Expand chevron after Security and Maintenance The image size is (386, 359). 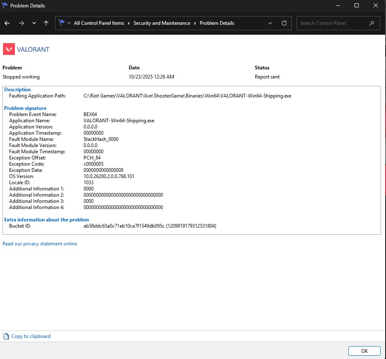pos(195,23)
